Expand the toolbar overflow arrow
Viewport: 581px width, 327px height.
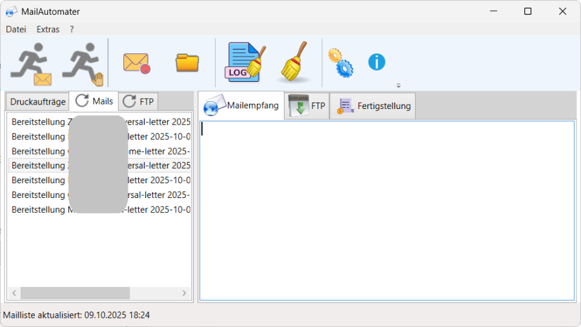click(398, 85)
